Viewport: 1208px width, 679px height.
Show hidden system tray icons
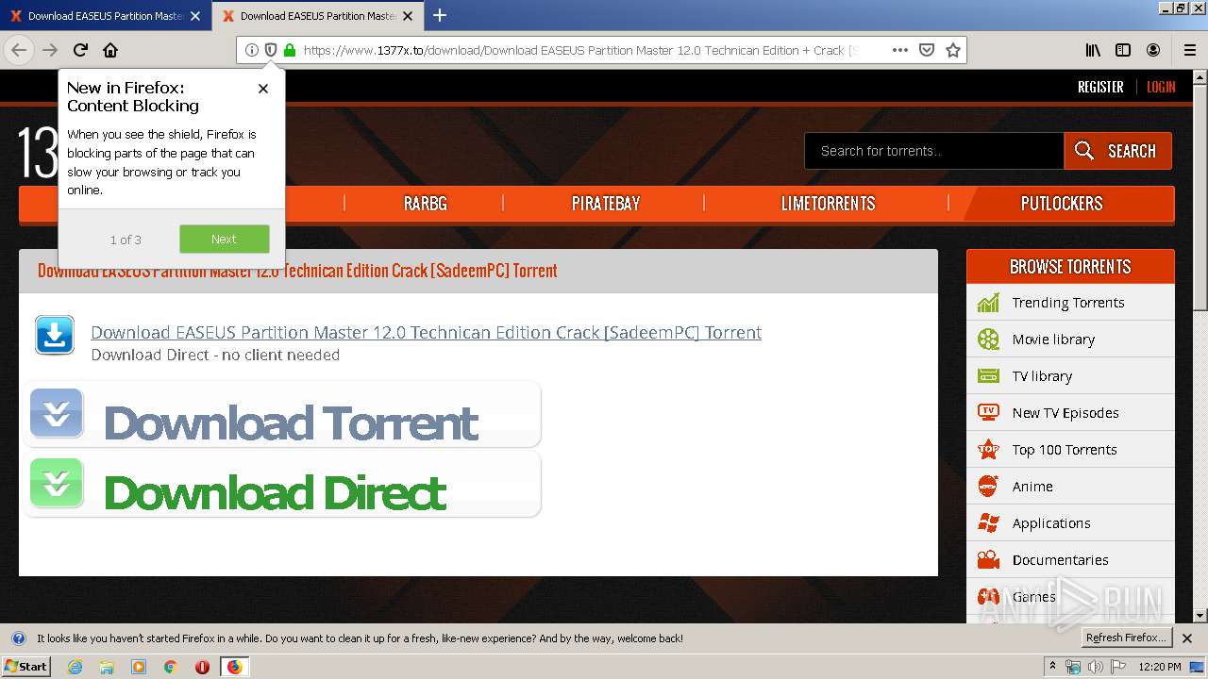click(x=1052, y=667)
